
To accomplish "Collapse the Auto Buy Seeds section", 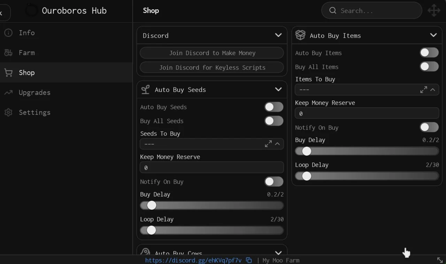I will click(278, 90).
